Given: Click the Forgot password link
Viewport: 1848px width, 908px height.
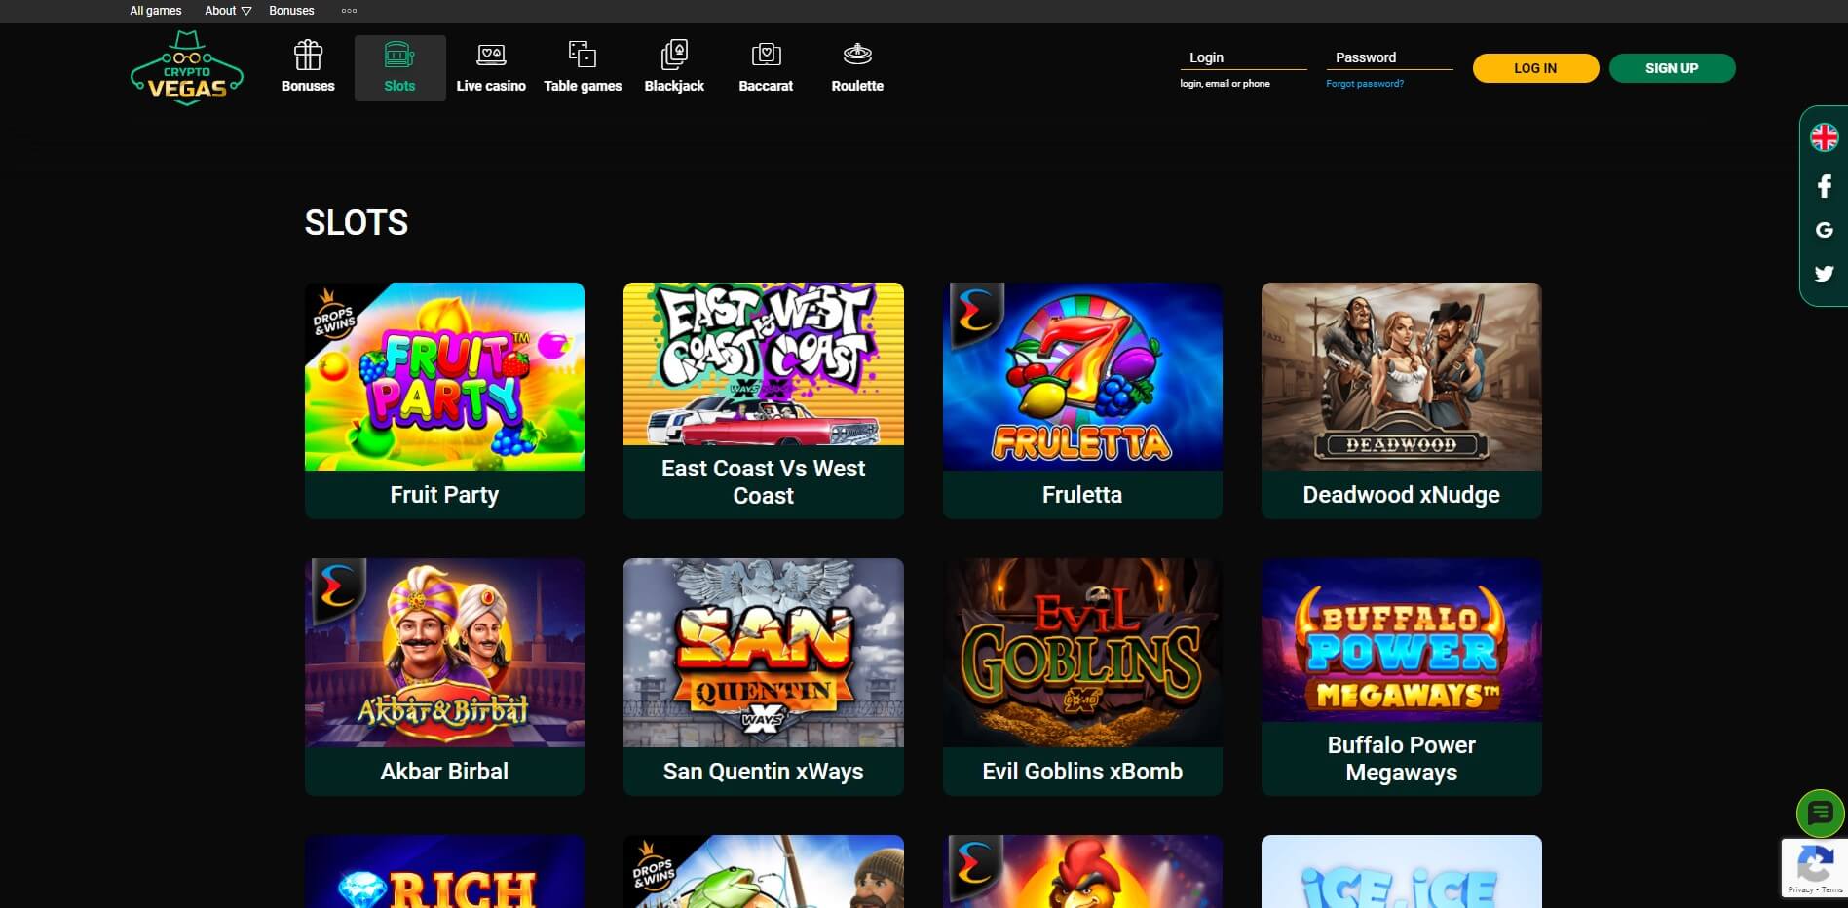Looking at the screenshot, I should (1365, 84).
